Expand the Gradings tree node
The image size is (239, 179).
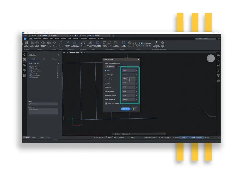coord(29,73)
